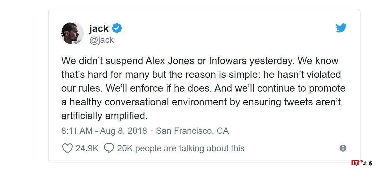Viewport: 388px width, 170px height.
Task: Click the 20K replies number
Action: [x=125, y=148]
